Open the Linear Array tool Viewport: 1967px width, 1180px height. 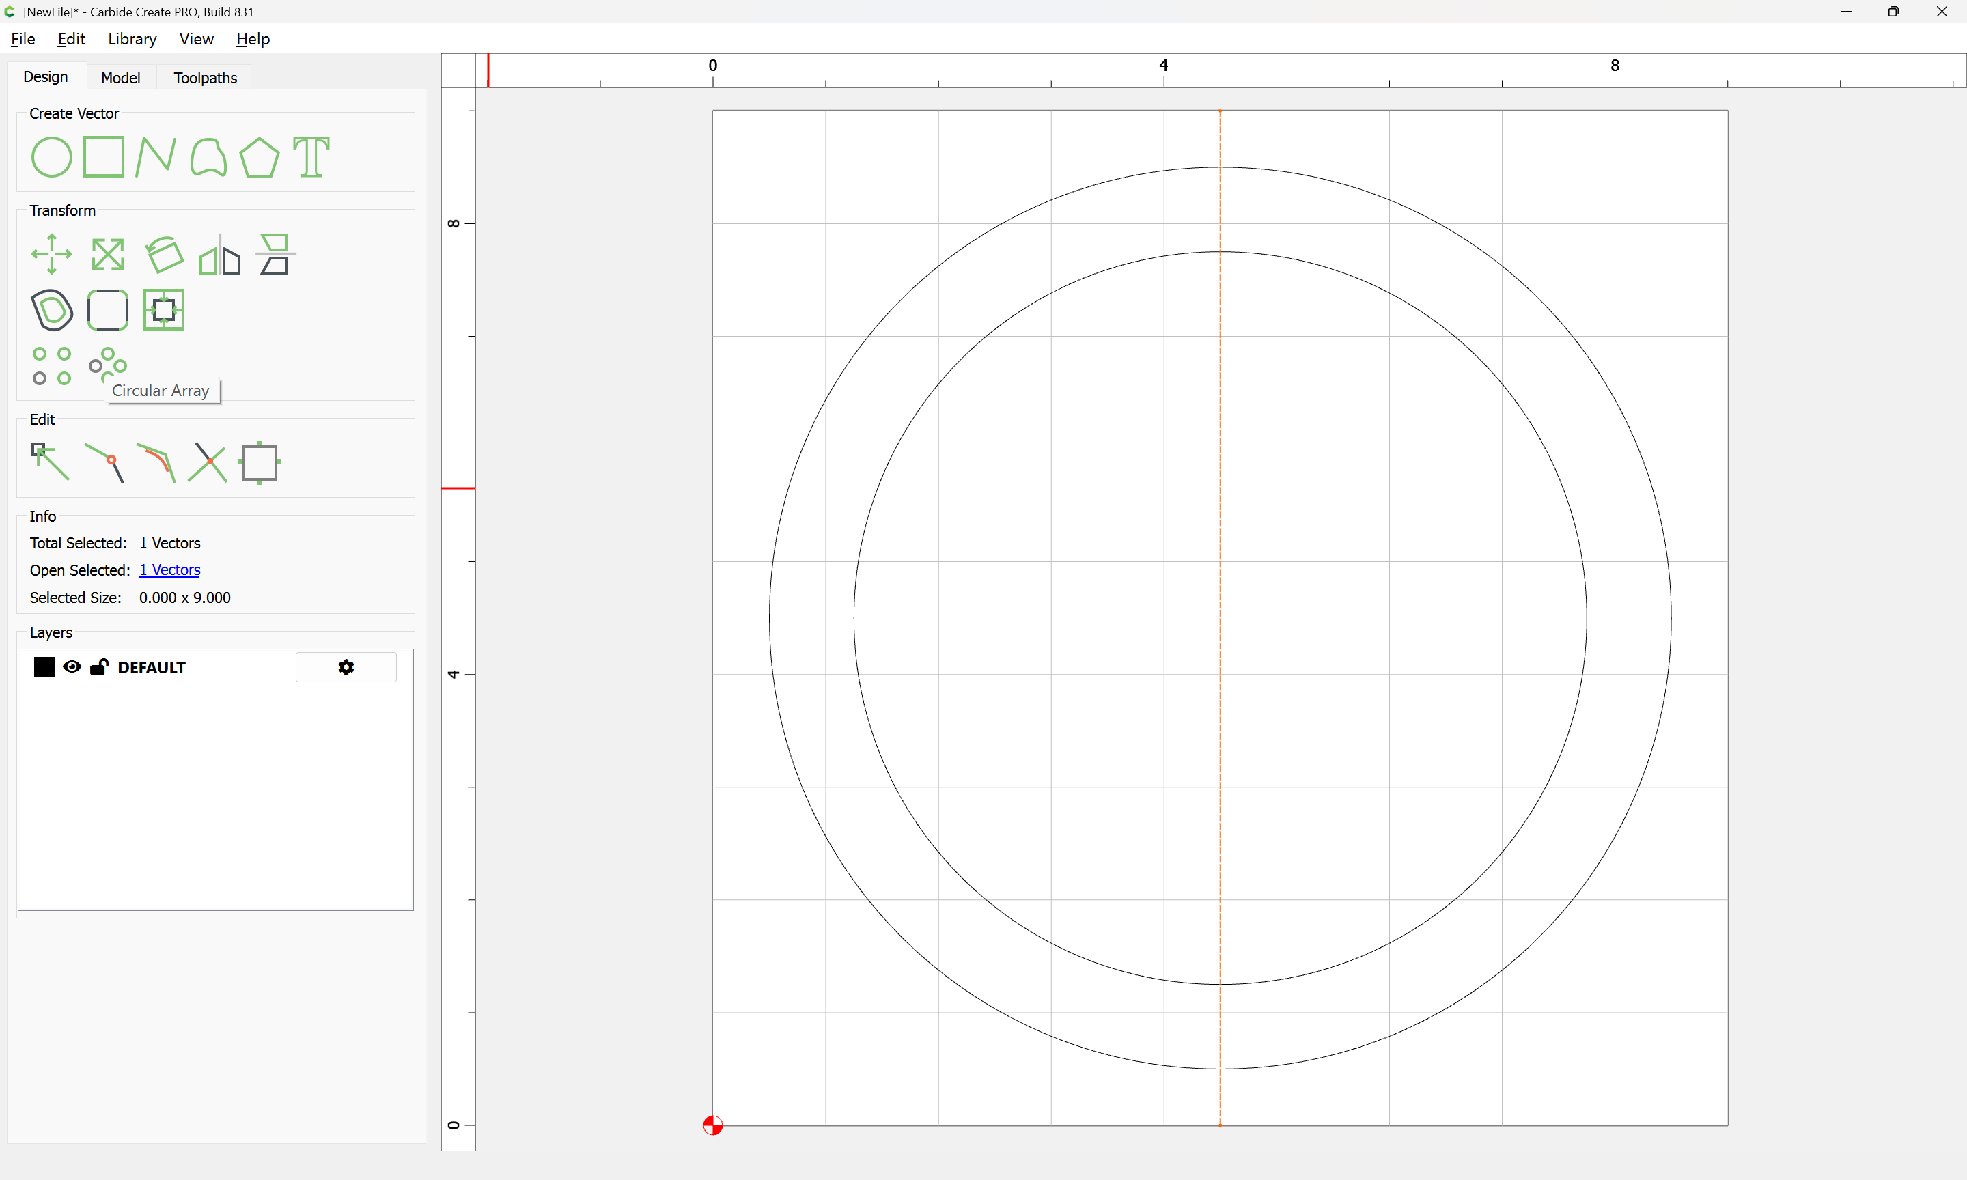pyautogui.click(x=52, y=366)
